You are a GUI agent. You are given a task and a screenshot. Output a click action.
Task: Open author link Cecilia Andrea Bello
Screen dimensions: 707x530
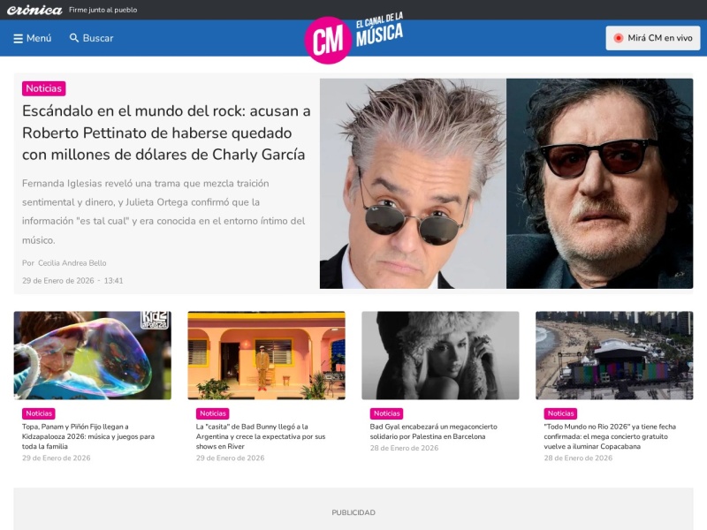click(x=72, y=263)
